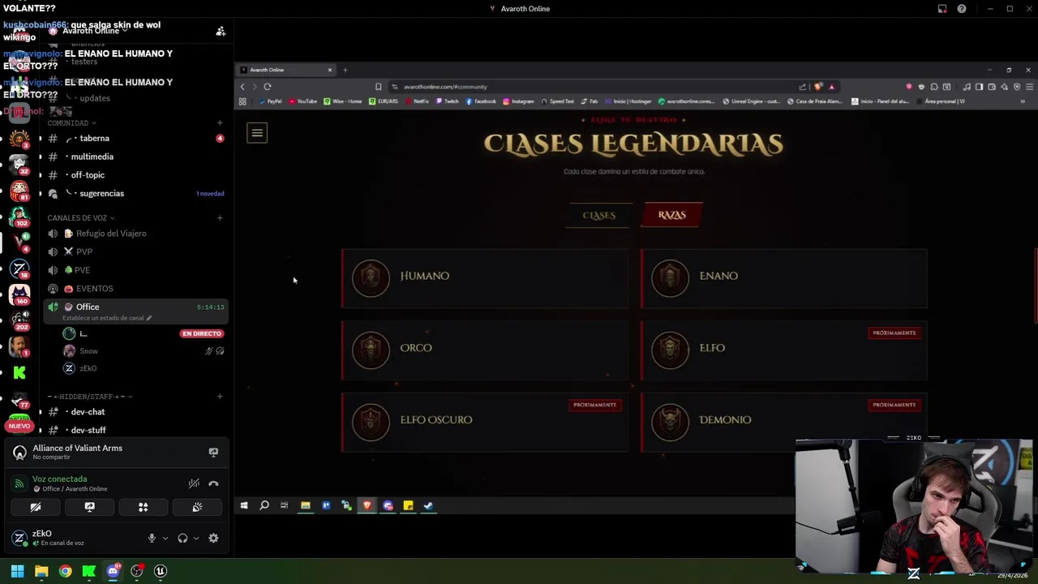Mute the Discord microphone
The height and width of the screenshot is (584, 1038).
pos(152,539)
